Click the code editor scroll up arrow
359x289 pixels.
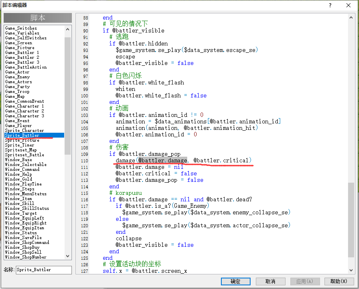coord(351,17)
